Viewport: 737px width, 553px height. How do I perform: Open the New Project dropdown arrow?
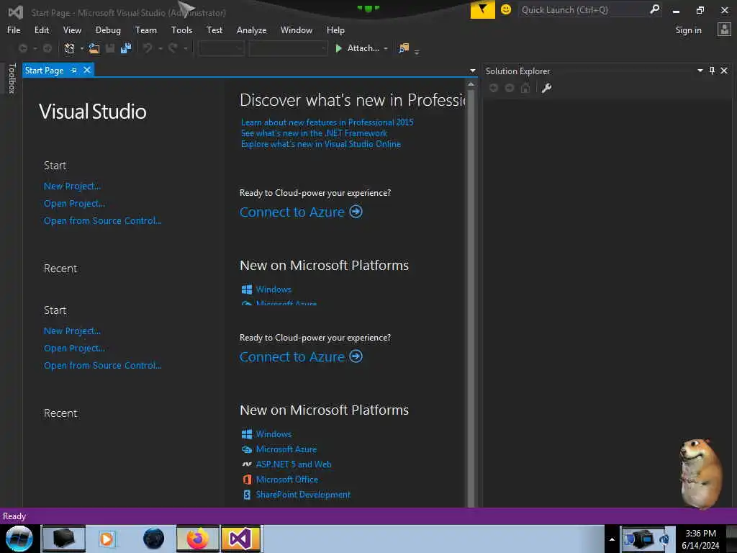coord(82,48)
